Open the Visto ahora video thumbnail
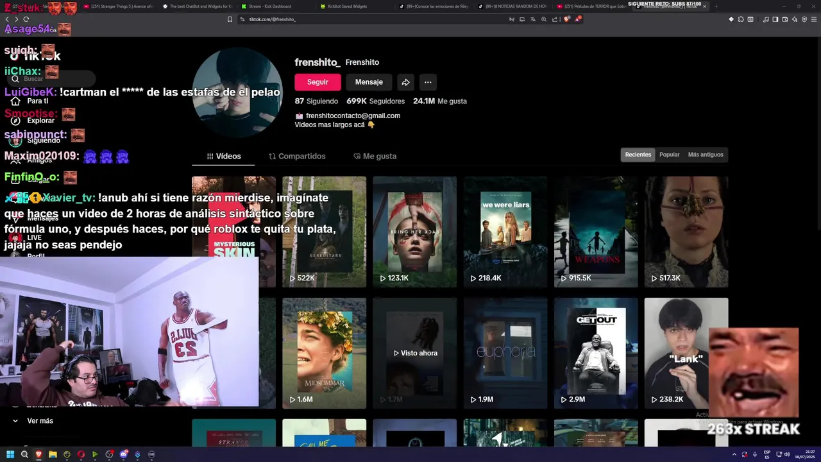The width and height of the screenshot is (821, 462). coord(414,353)
